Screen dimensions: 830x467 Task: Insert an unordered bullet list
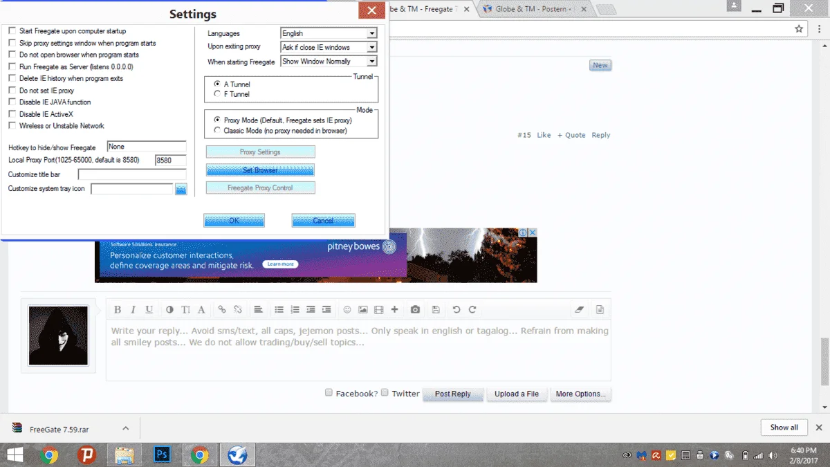279,309
